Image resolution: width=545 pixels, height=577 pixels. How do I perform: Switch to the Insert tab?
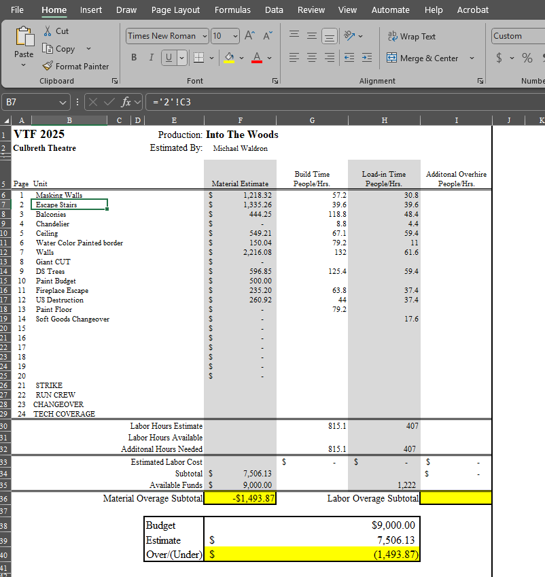[x=91, y=10]
